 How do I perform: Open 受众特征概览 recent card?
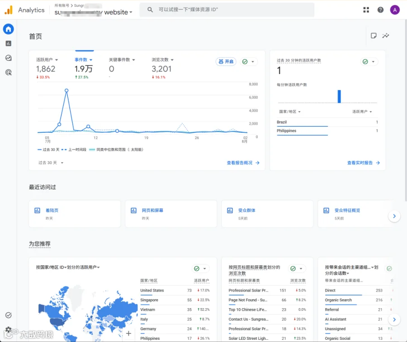355,214
